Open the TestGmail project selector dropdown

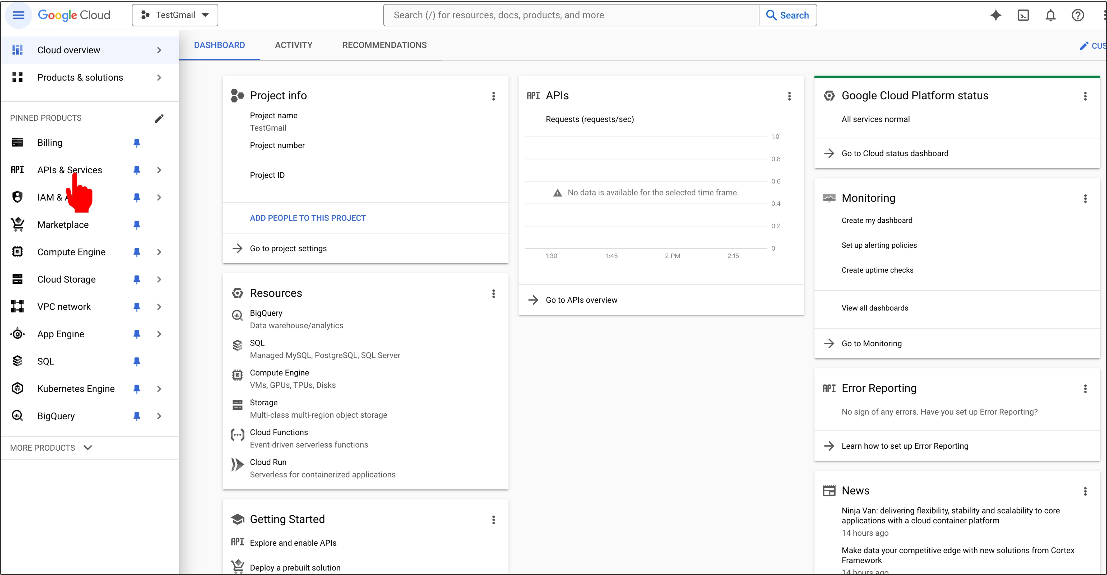(175, 15)
